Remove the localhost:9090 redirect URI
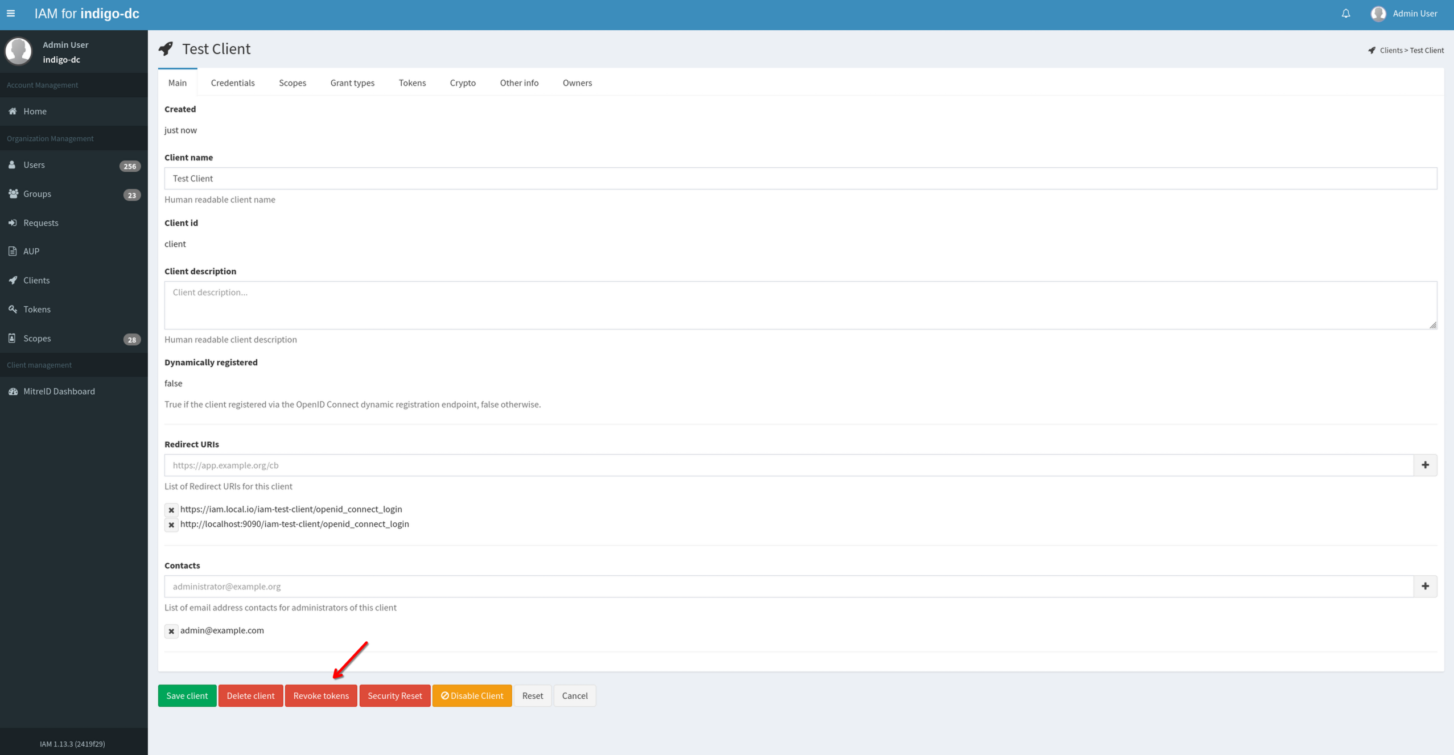This screenshot has width=1454, height=755. (171, 525)
